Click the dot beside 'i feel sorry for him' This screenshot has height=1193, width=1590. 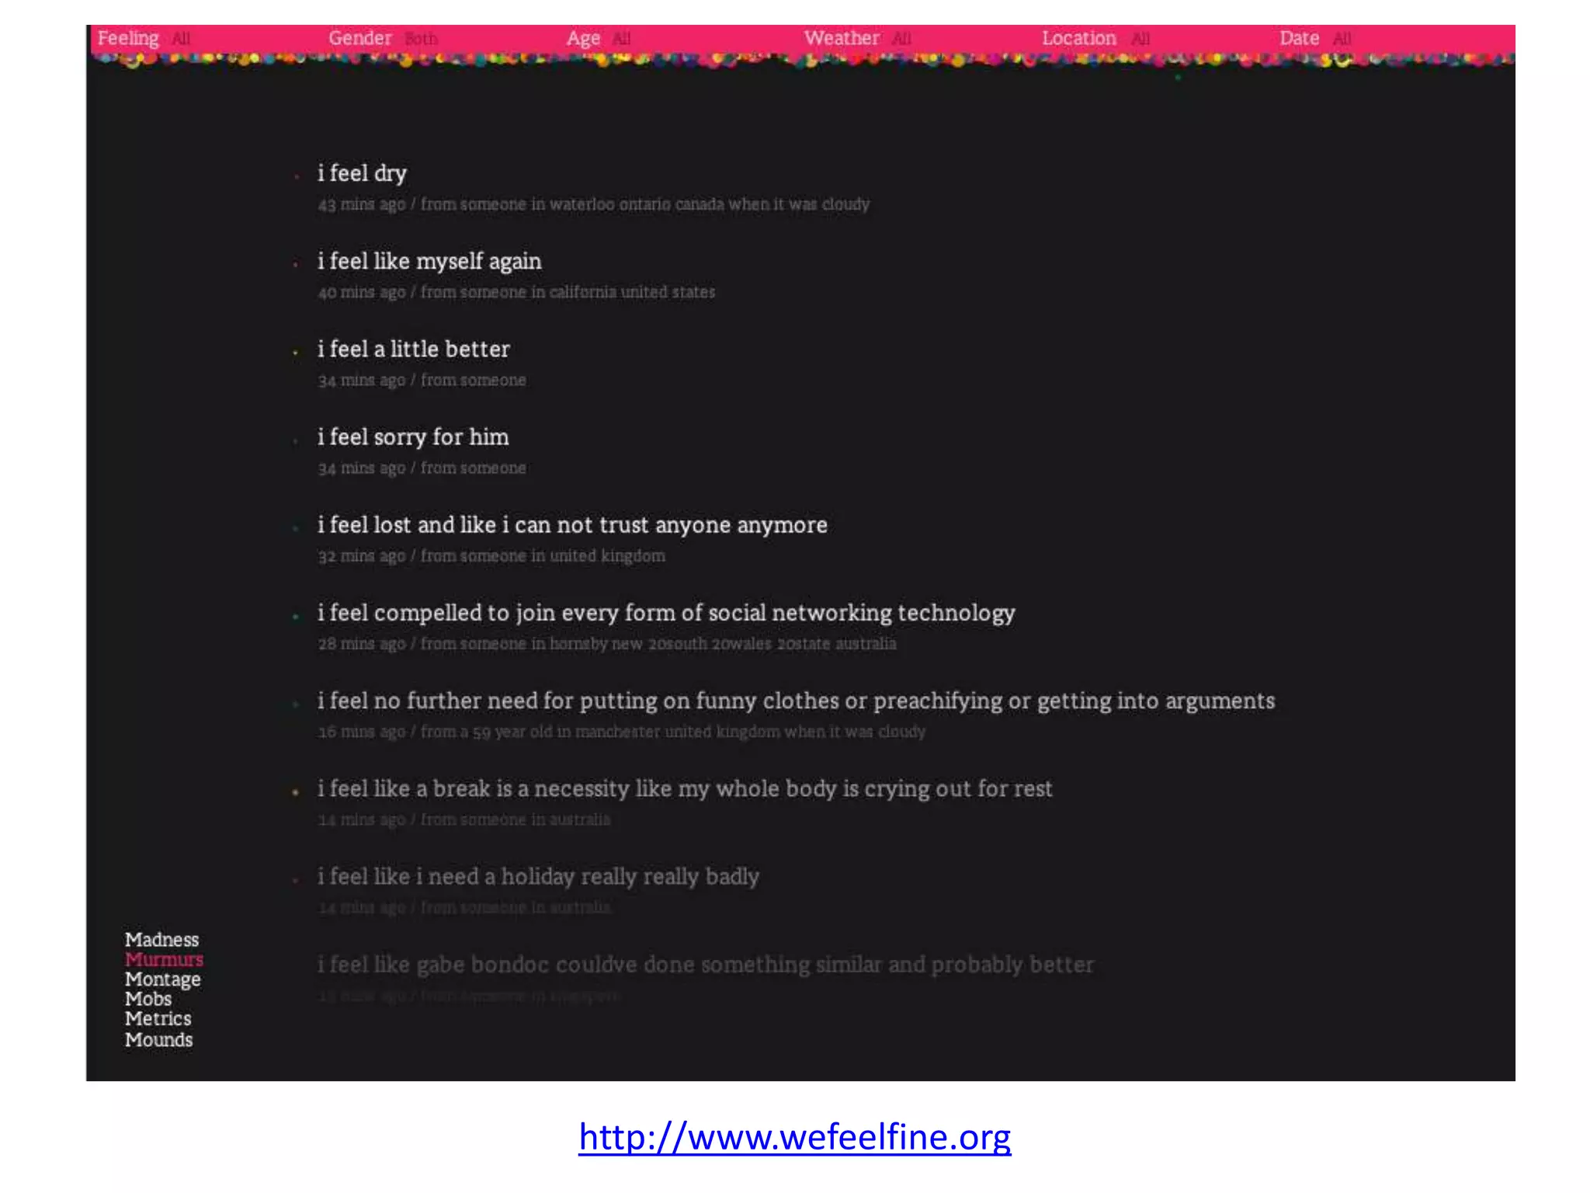[296, 440]
